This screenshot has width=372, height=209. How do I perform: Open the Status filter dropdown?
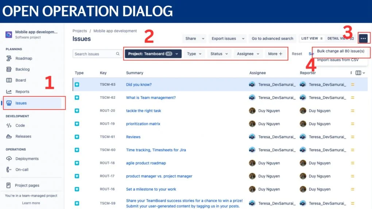point(219,54)
